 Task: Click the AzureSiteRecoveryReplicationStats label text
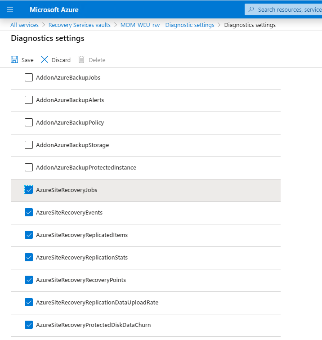coord(82,258)
